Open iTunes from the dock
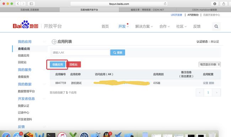The image size is (231, 137). tap(62, 135)
